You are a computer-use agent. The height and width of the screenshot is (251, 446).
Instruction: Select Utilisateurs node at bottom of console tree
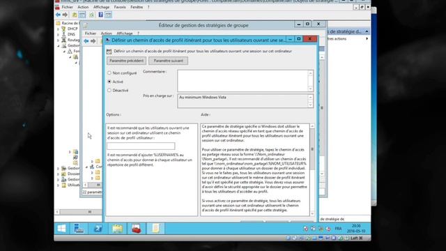(71, 185)
